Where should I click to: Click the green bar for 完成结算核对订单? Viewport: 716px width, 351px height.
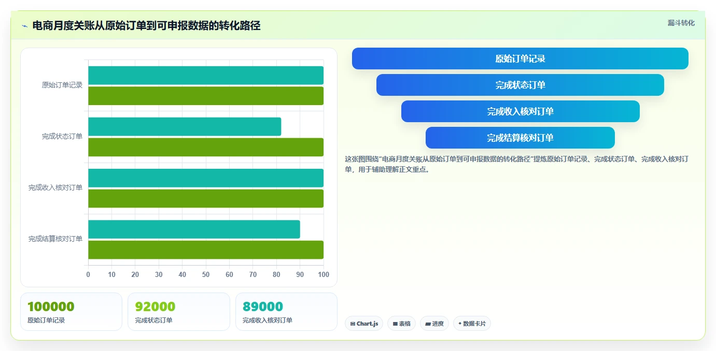(x=206, y=250)
